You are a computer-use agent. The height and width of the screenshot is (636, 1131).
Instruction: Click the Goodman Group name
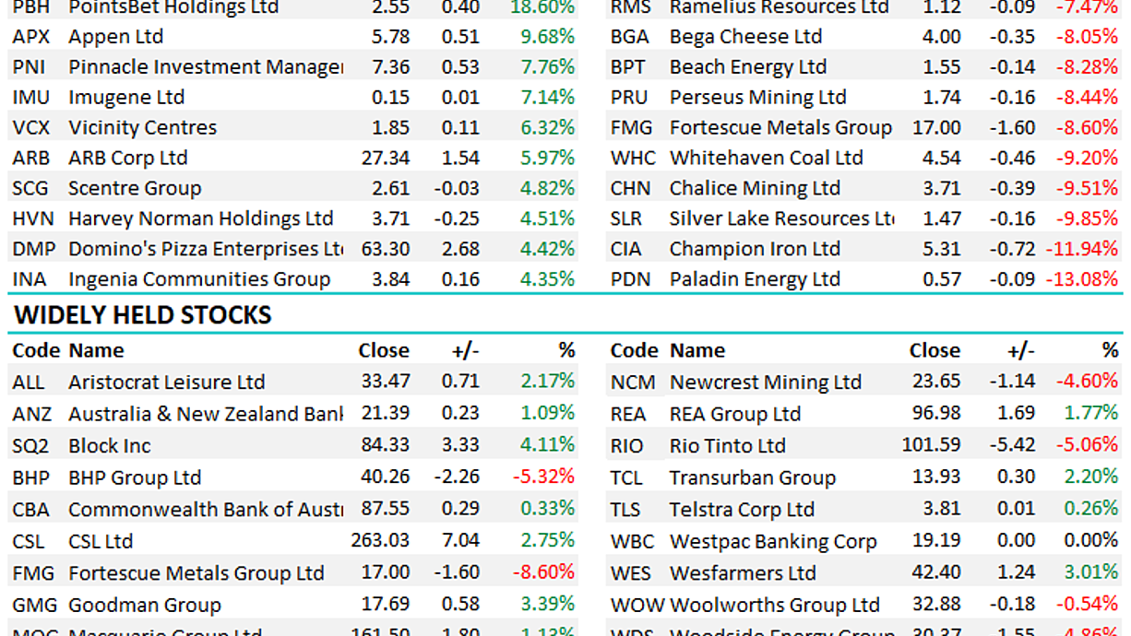pos(145,606)
